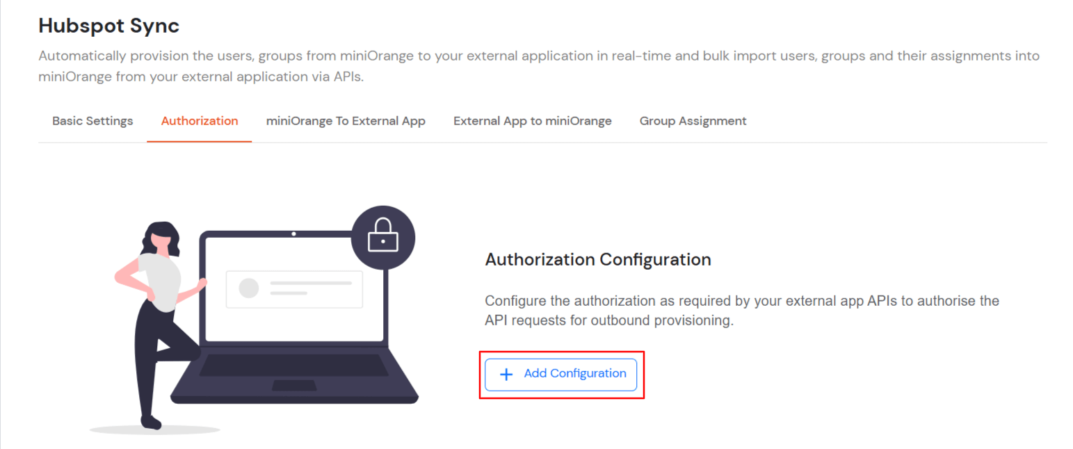Switch to the Group Assignment tab

coord(693,120)
